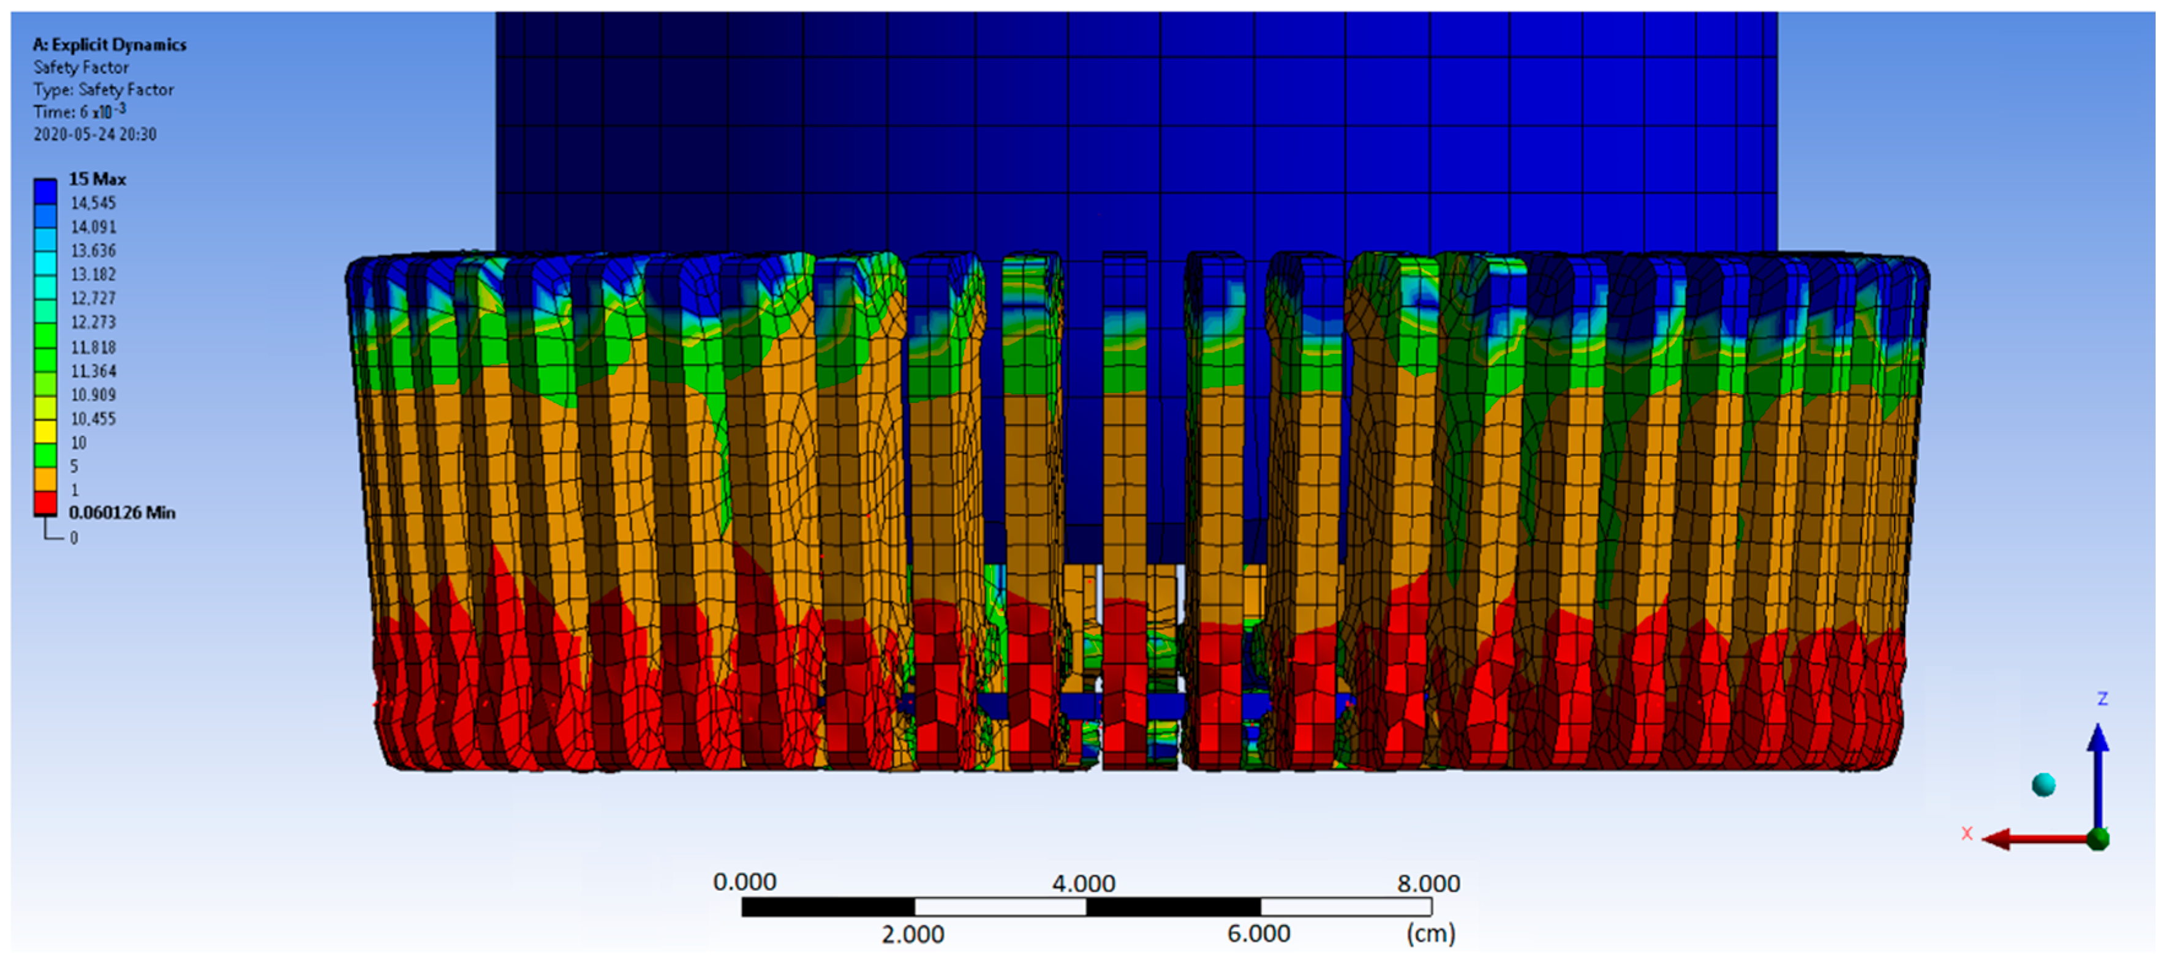Viewport: 2166px width, 974px height.
Task: Click the green sphere at the triad origin
Action: pyautogui.click(x=2098, y=839)
